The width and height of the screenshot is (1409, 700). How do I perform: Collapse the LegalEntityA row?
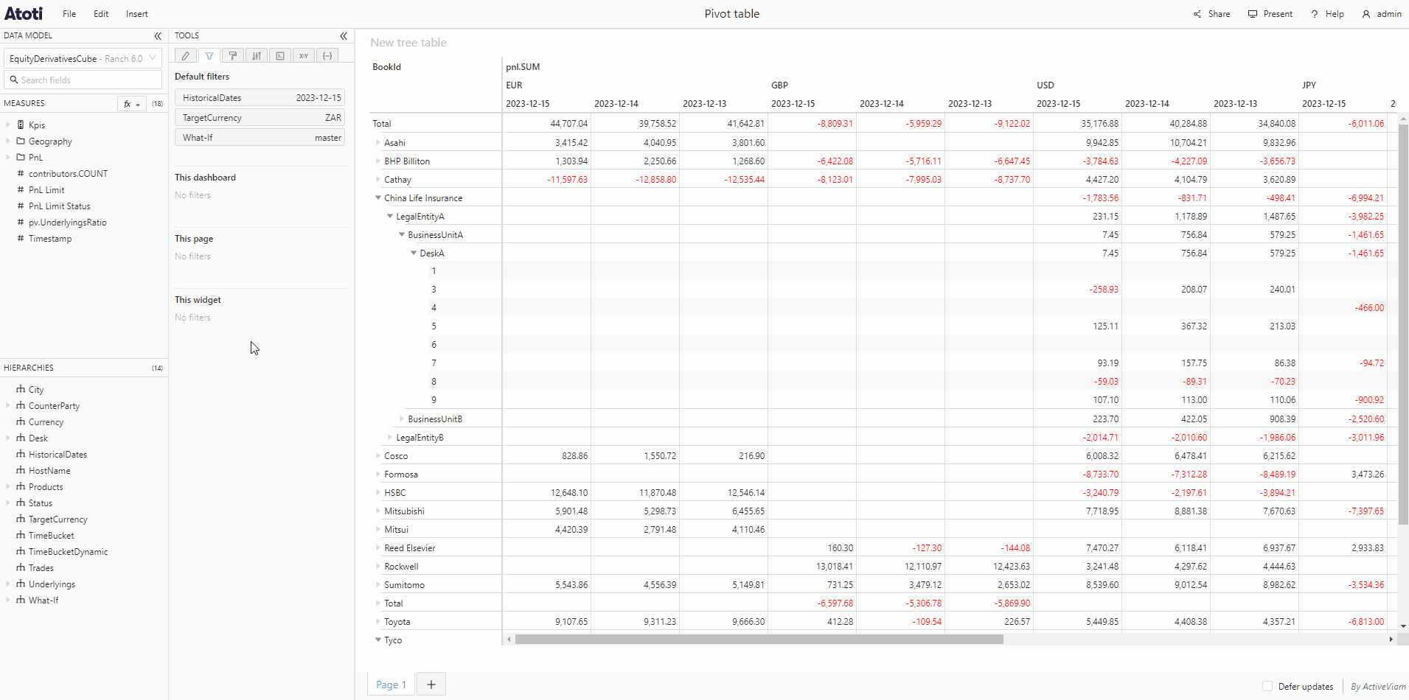coord(390,216)
